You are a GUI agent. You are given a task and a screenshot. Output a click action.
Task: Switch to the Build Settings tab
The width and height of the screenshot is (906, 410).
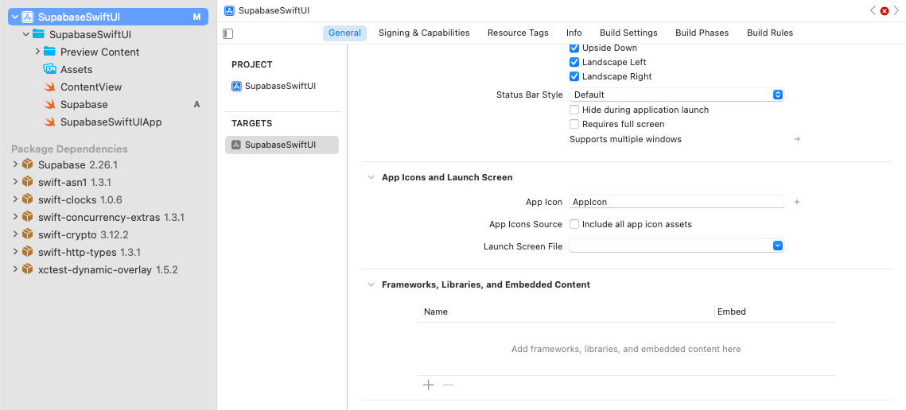(628, 33)
